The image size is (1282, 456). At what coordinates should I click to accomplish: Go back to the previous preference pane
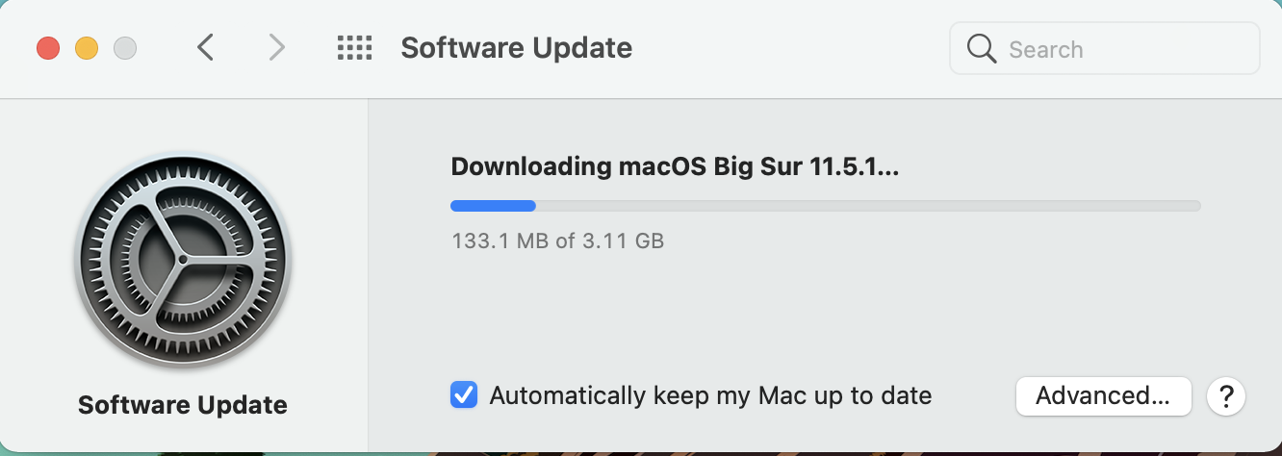pos(205,48)
